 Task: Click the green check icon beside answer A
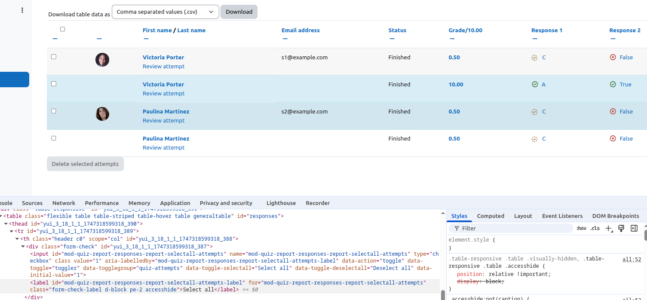[535, 85]
